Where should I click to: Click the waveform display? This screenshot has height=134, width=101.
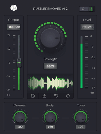point(50,83)
